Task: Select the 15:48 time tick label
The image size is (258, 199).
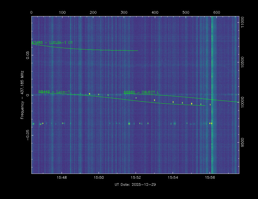Action: click(62, 178)
